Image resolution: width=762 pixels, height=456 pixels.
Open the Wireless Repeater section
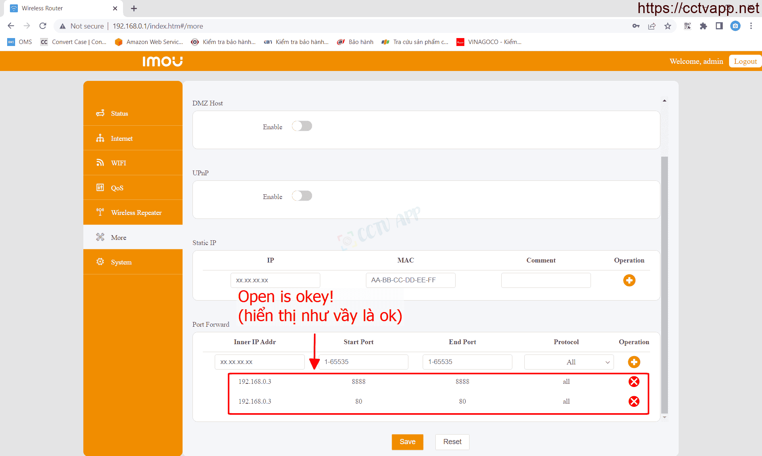136,213
